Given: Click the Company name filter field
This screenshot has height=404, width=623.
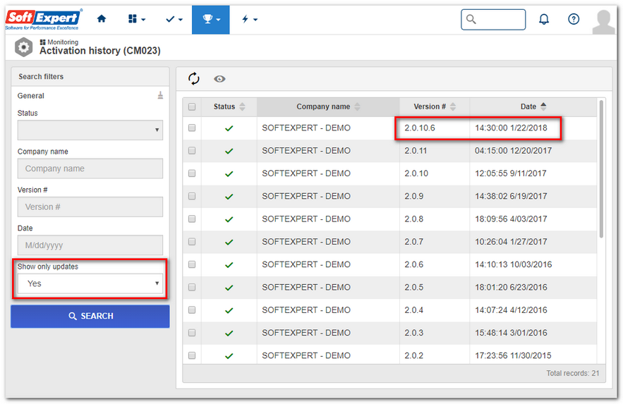Looking at the screenshot, I should point(90,169).
